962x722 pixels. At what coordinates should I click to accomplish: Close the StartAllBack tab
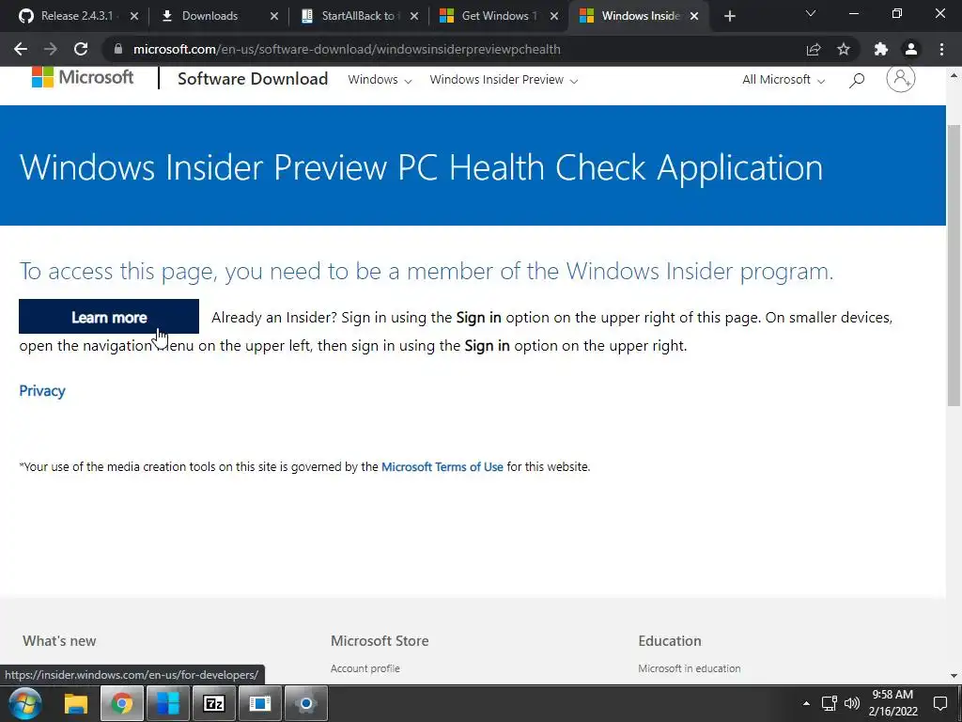(x=414, y=16)
